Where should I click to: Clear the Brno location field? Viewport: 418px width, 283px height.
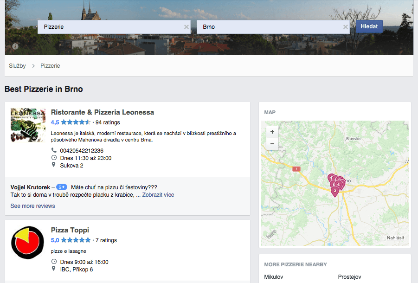coord(346,27)
